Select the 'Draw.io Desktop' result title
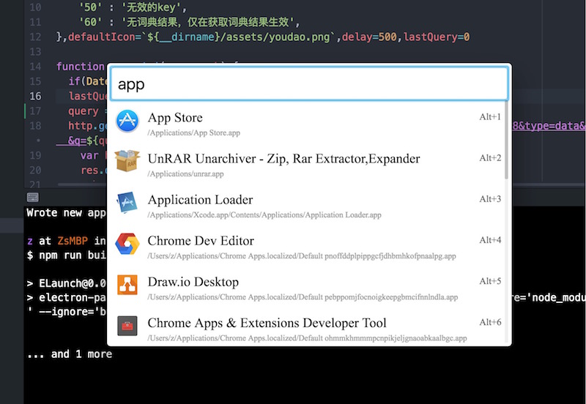The height and width of the screenshot is (404, 586). [x=193, y=282]
